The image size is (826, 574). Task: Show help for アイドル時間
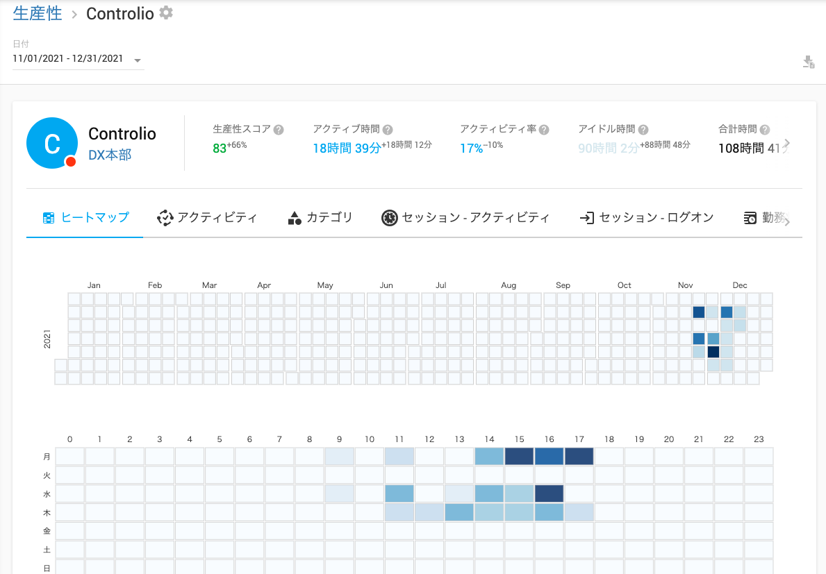point(643,130)
